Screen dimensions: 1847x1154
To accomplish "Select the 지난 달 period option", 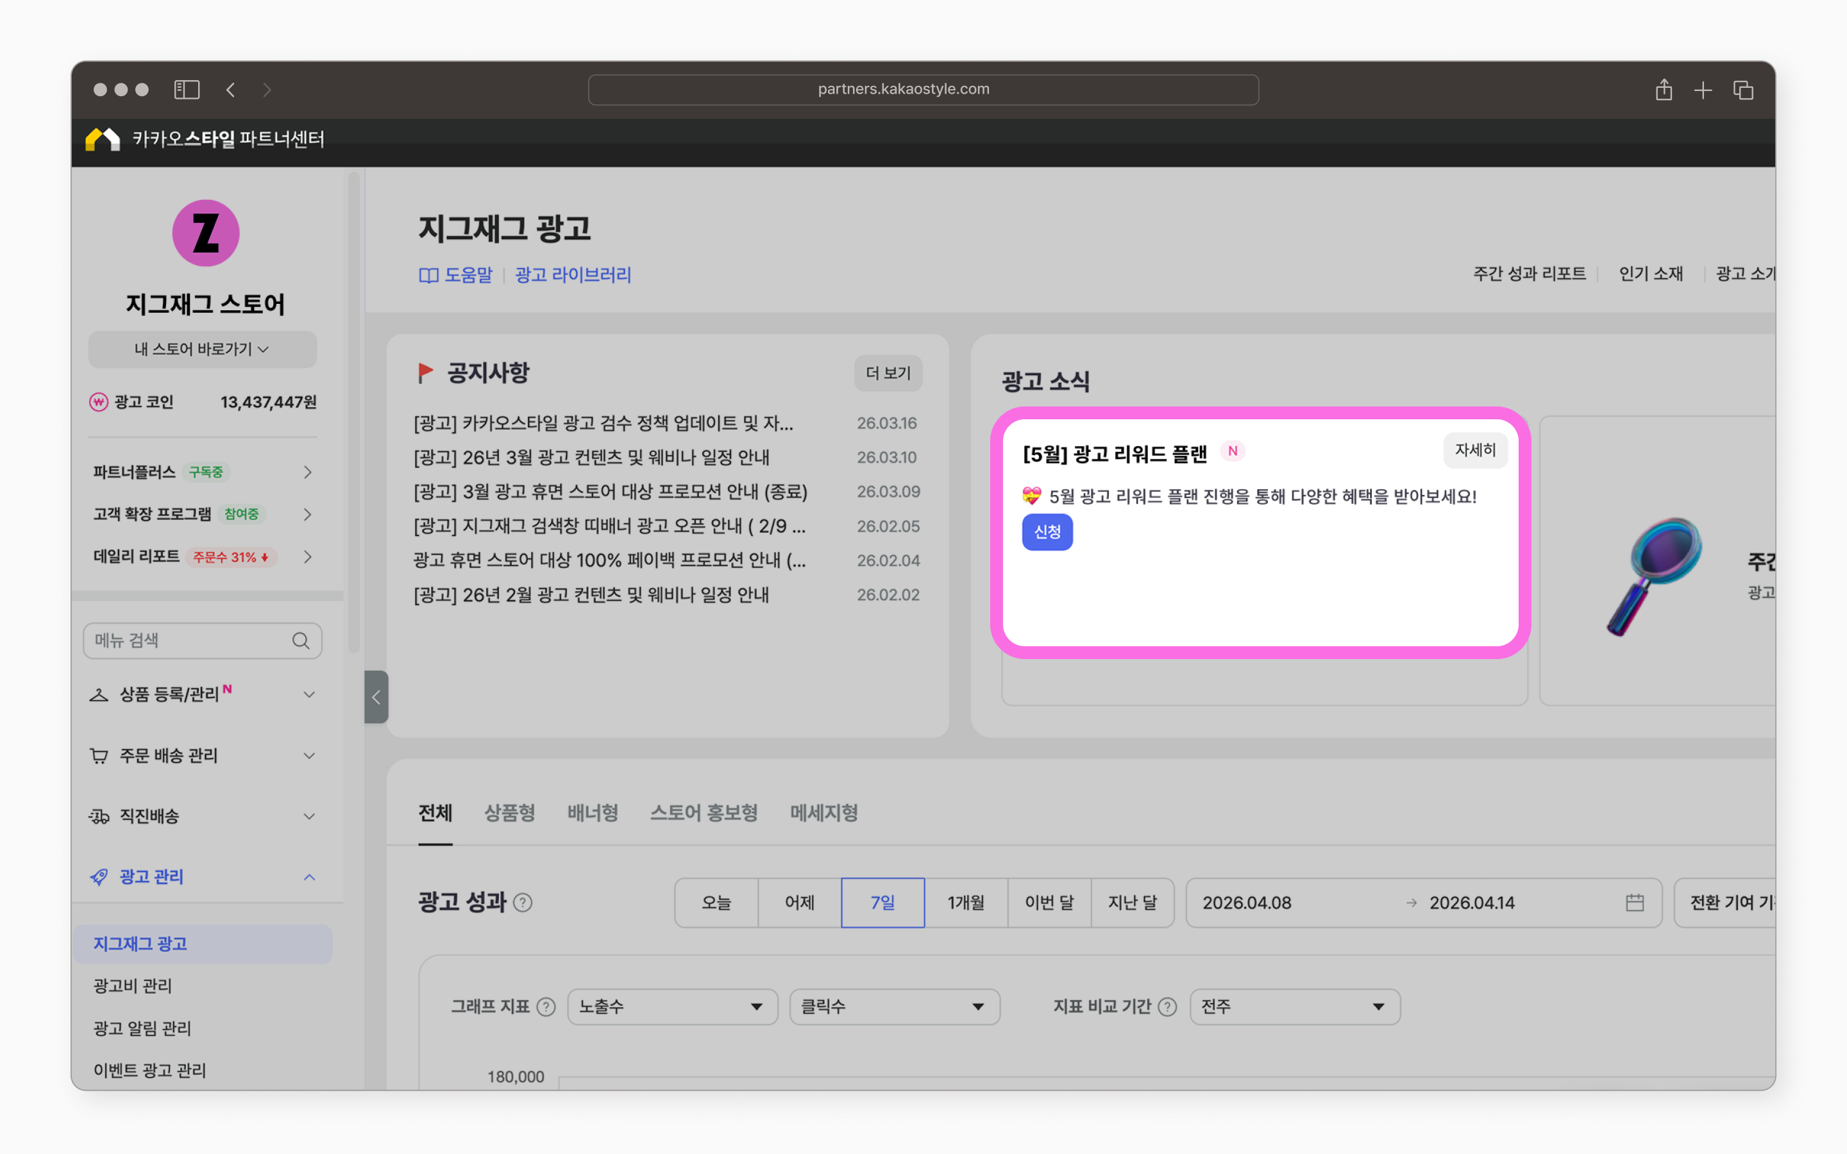I will 1132,902.
